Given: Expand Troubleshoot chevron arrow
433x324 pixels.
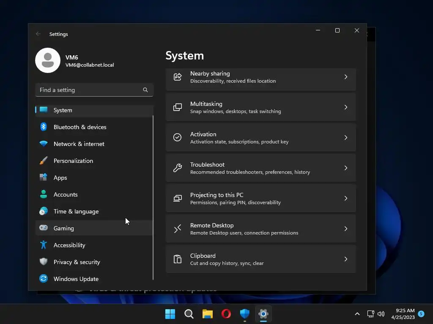Looking at the screenshot, I should (346, 168).
